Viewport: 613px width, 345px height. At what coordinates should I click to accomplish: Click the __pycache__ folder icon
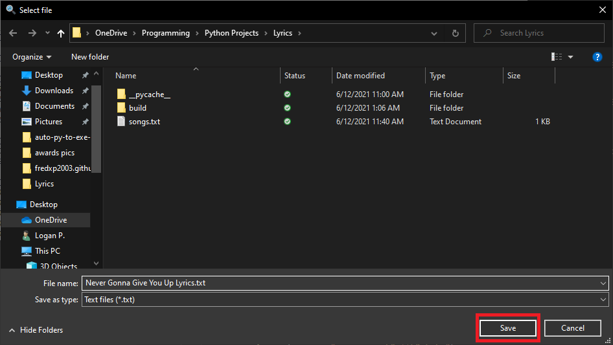(x=121, y=94)
